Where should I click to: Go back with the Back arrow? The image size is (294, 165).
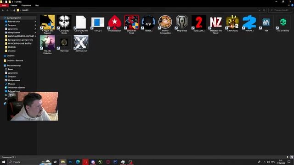point(3,10)
